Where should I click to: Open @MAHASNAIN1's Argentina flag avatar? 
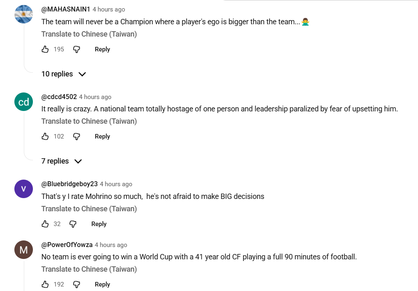pos(23,14)
